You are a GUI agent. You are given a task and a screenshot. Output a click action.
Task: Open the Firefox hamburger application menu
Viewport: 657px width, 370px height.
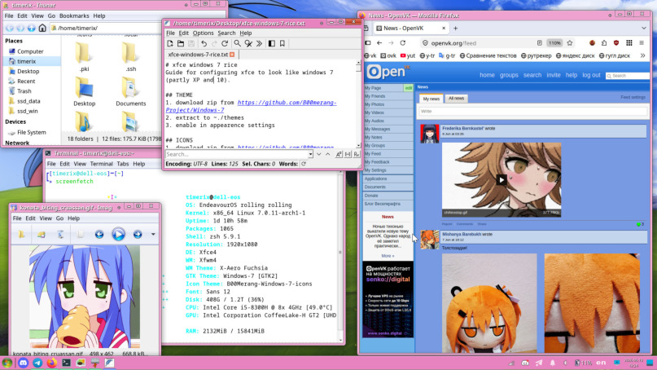(x=642, y=43)
